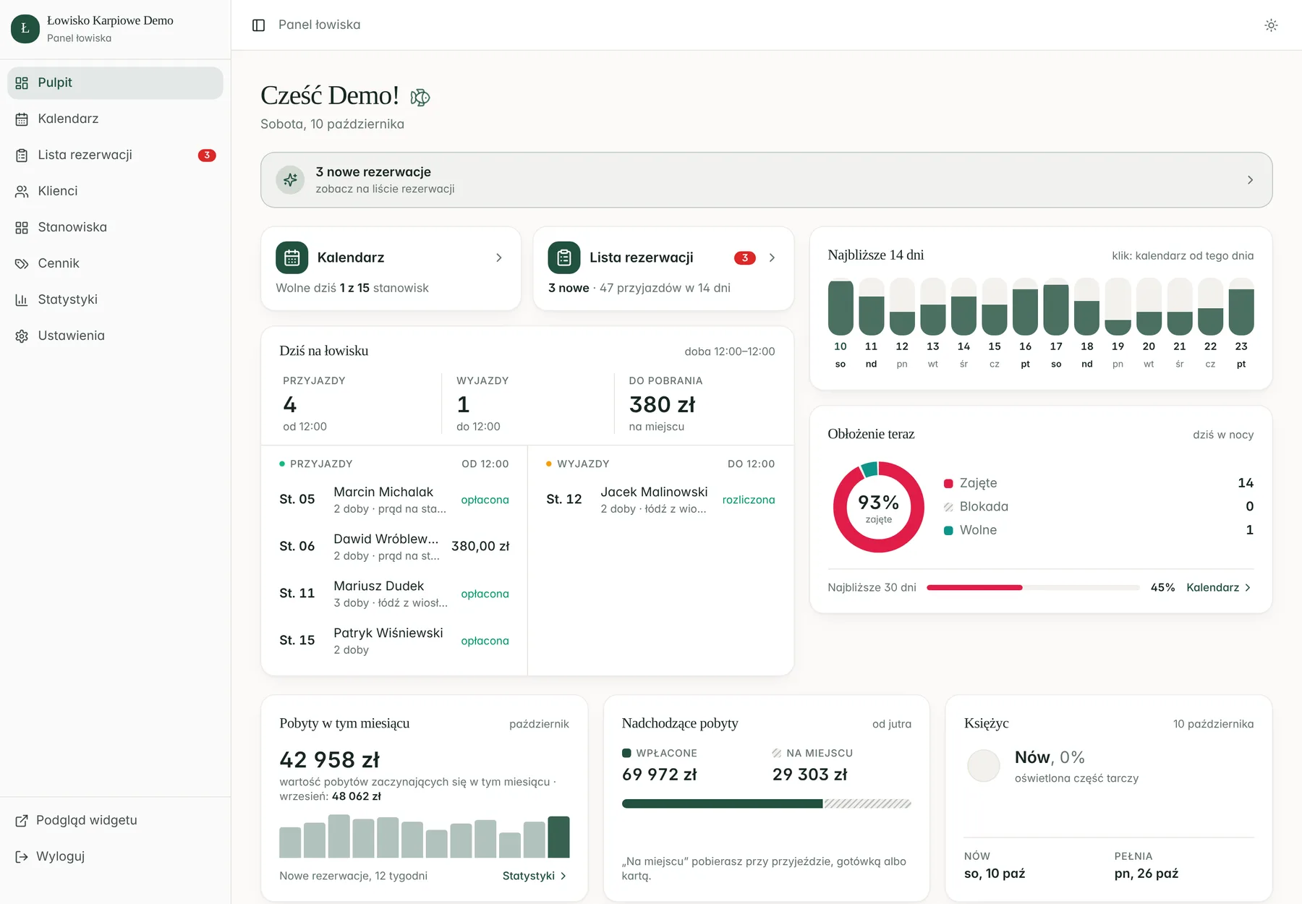The width and height of the screenshot is (1302, 904).
Task: Click the red 3 badge on Lista rezerwacji card
Action: click(x=745, y=258)
